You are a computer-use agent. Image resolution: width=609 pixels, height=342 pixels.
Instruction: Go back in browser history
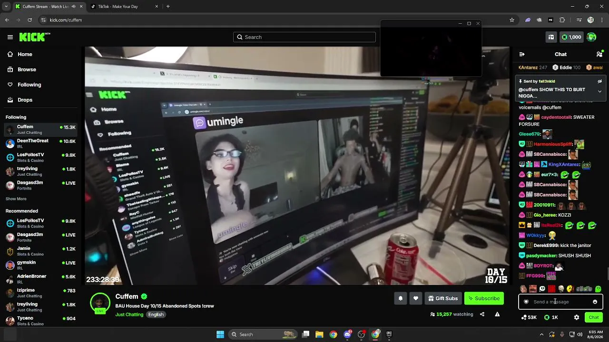tap(7, 20)
